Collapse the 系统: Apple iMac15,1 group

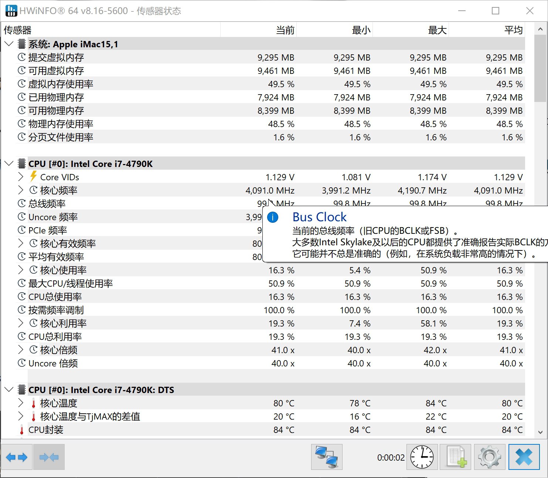click(9, 44)
